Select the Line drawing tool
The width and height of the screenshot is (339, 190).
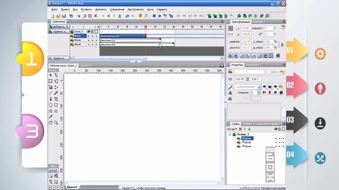51,93
